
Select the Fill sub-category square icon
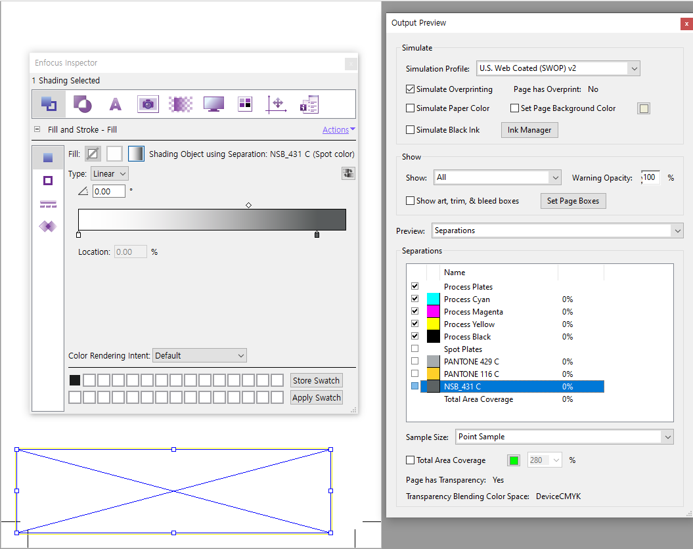pos(48,158)
